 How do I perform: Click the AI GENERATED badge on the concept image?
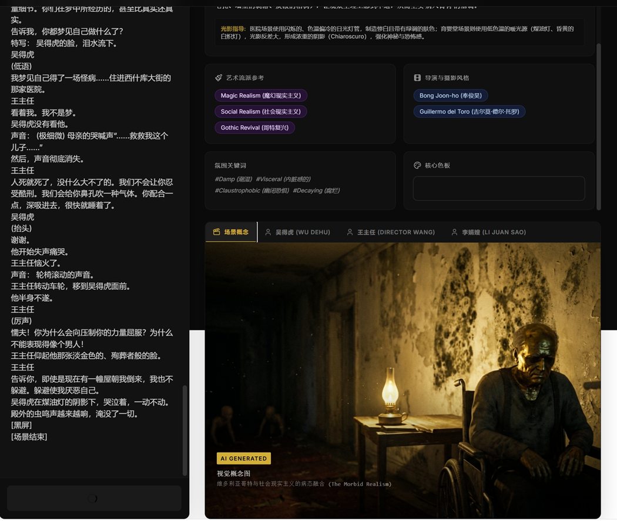tap(244, 458)
